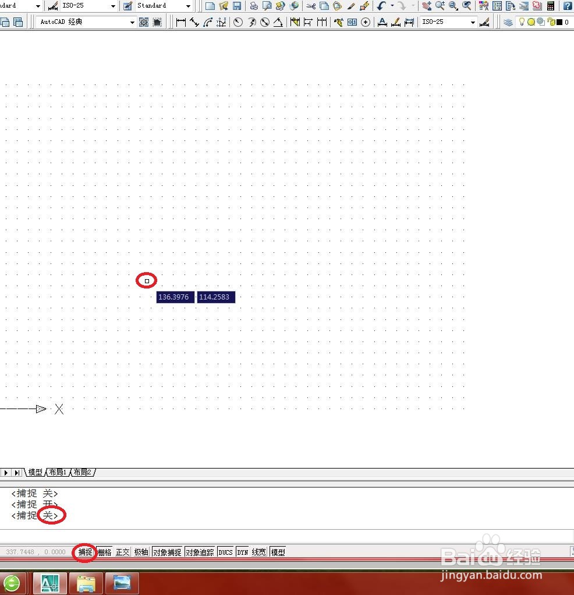Click the next layout tab arrow
The image size is (574, 595).
(6, 473)
